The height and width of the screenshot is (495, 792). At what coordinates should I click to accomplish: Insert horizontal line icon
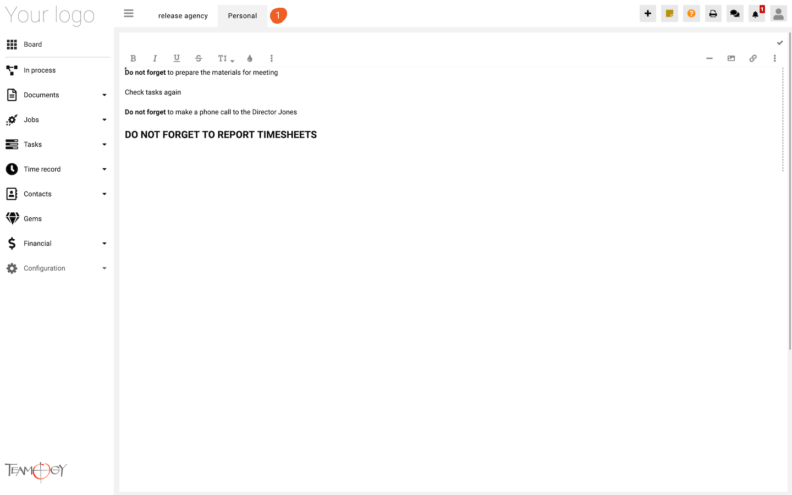[x=710, y=58]
